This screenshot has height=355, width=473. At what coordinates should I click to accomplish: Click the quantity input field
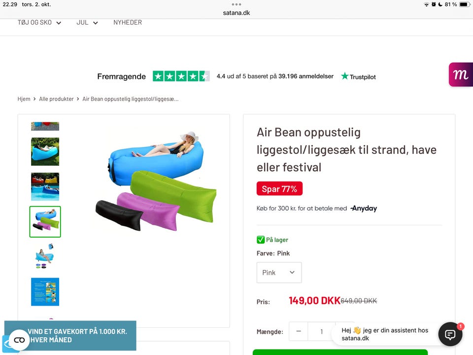322,331
